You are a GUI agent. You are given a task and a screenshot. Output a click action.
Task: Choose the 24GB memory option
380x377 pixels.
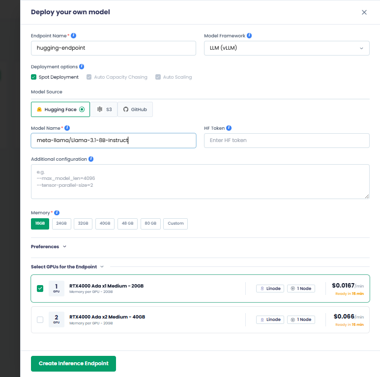[x=61, y=224]
